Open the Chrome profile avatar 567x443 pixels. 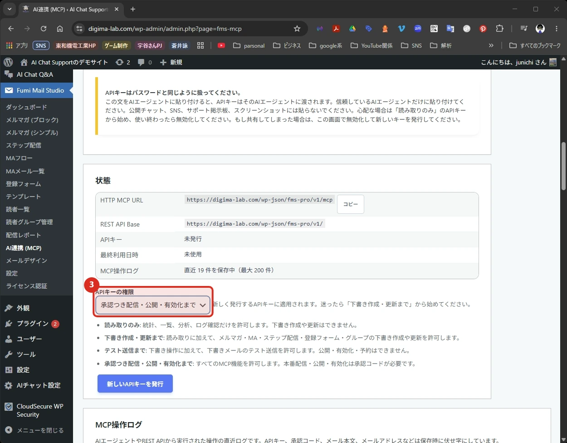click(x=540, y=29)
